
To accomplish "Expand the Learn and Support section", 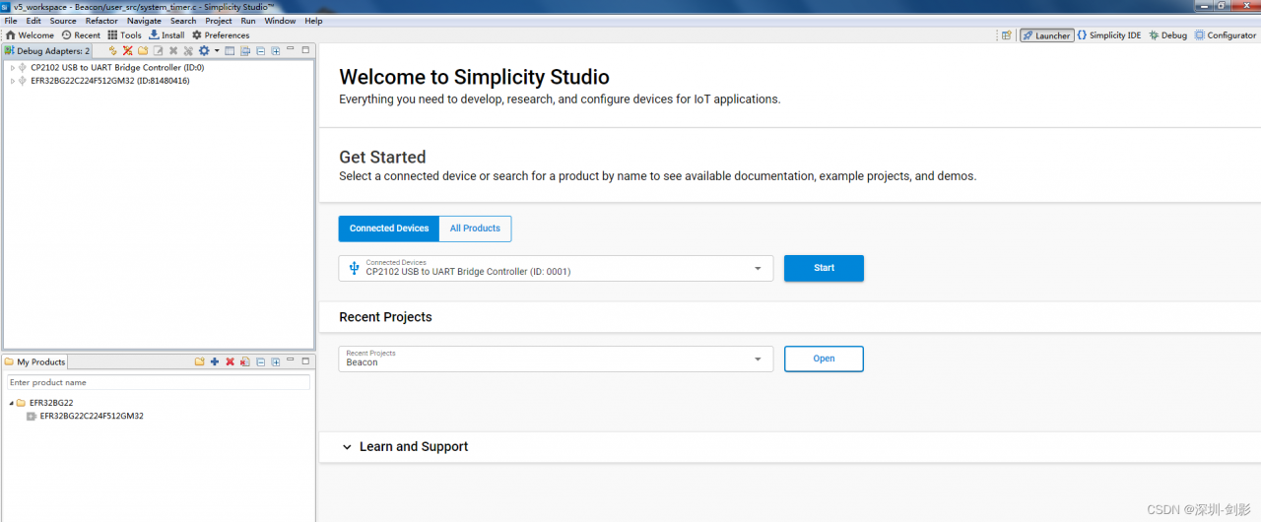I will 404,447.
